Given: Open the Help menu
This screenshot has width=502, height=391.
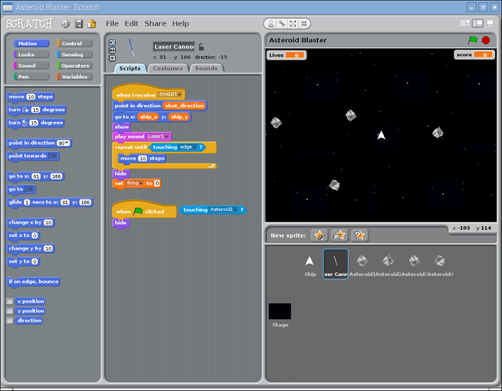Looking at the screenshot, I should (x=181, y=23).
